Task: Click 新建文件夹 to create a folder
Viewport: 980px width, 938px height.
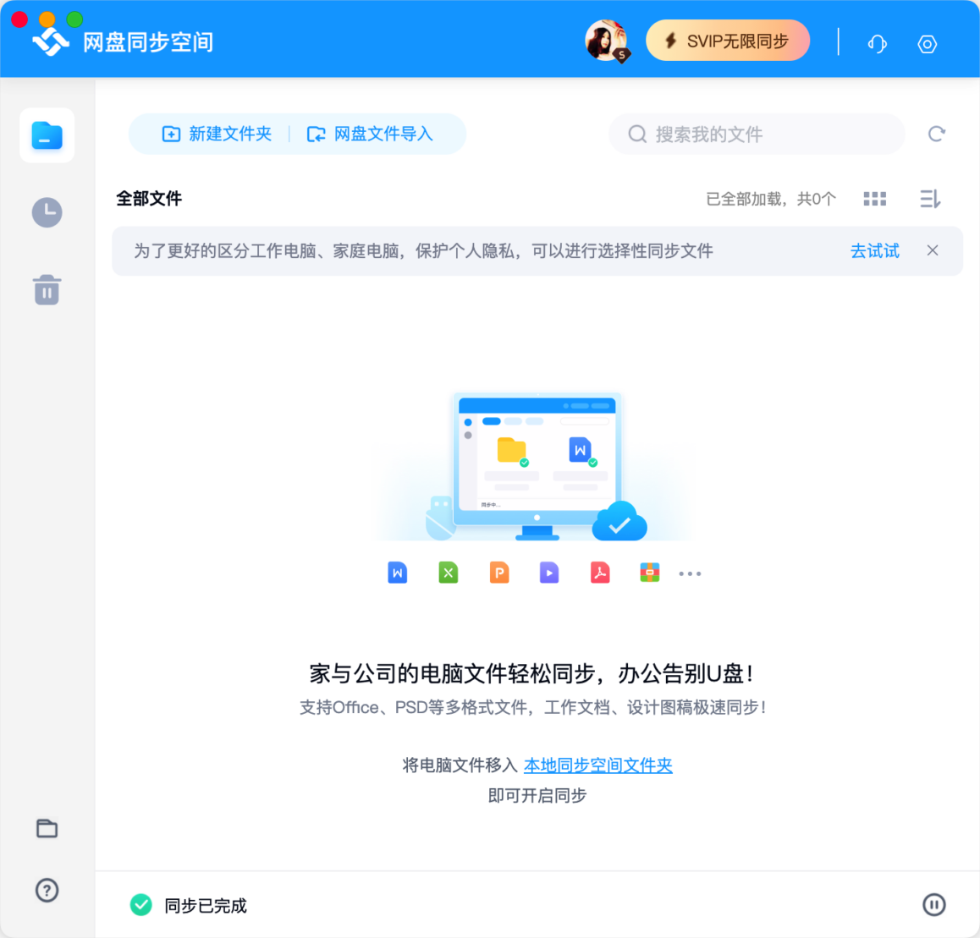Action: click(x=217, y=134)
